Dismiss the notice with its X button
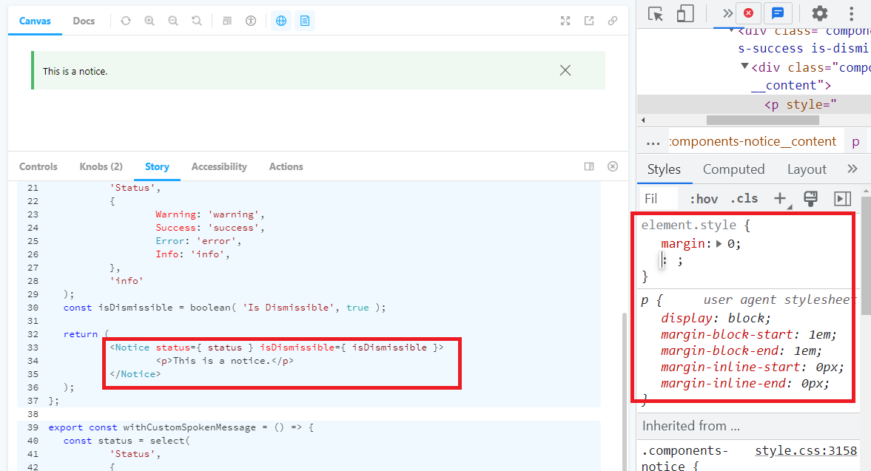This screenshot has width=871, height=471. click(565, 70)
